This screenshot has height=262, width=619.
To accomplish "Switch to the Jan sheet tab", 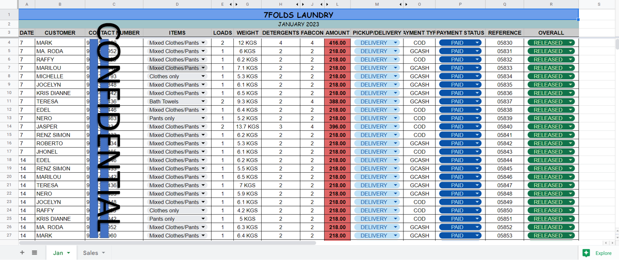I will tap(58, 253).
